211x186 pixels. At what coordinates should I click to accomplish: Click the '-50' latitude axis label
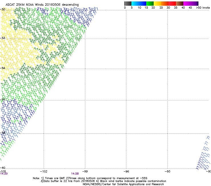[3, 9]
